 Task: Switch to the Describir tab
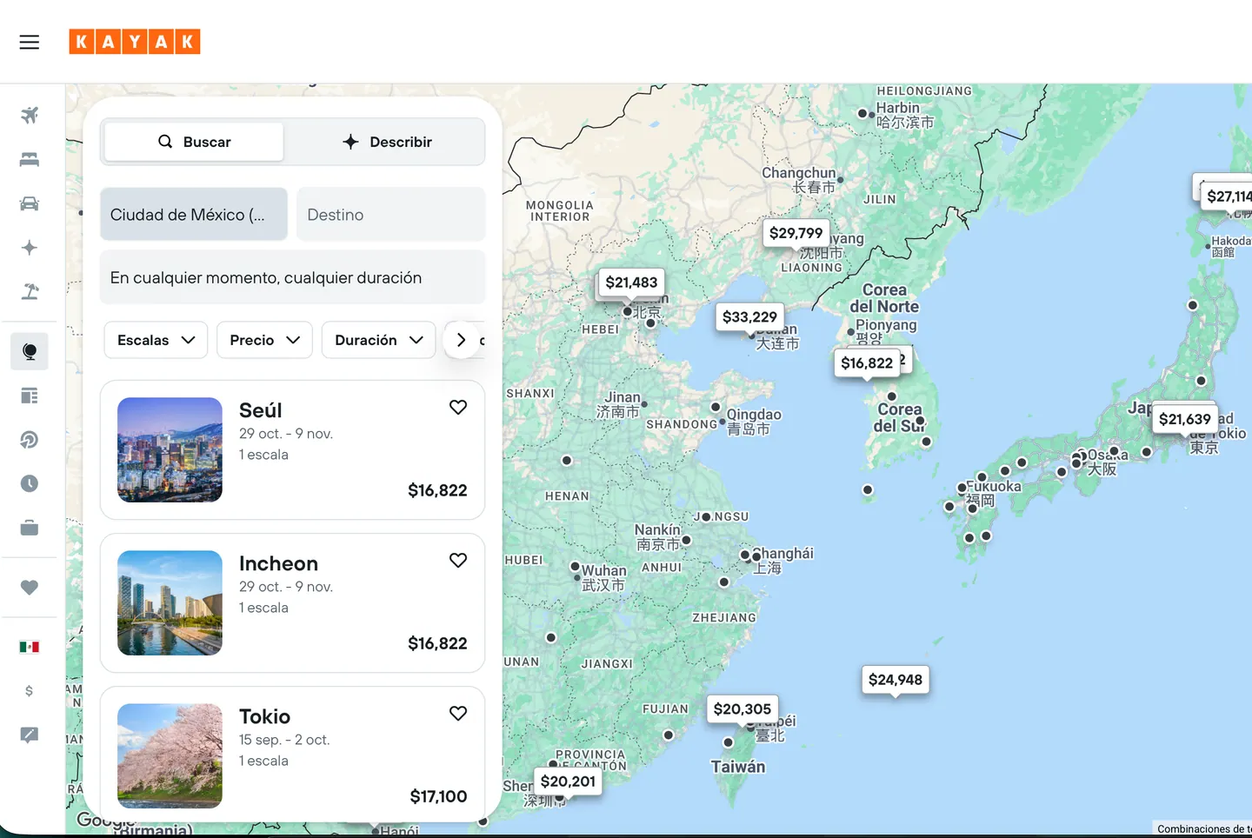click(387, 142)
